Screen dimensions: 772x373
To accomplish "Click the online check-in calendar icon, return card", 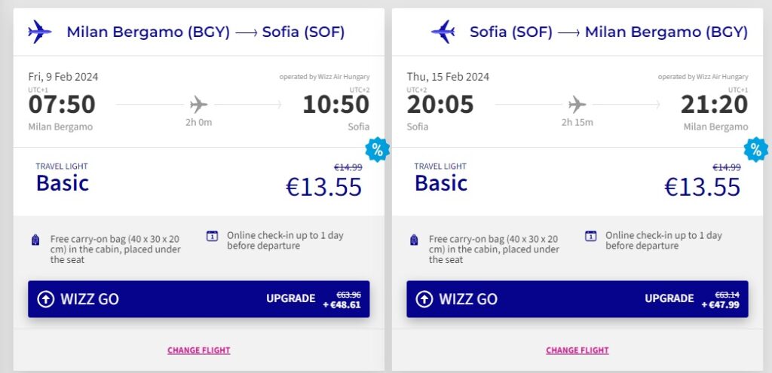I will (x=591, y=236).
